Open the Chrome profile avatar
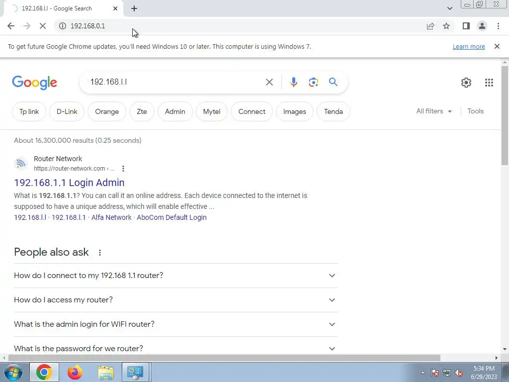Viewport: 509px width, 382px height. tap(482, 26)
